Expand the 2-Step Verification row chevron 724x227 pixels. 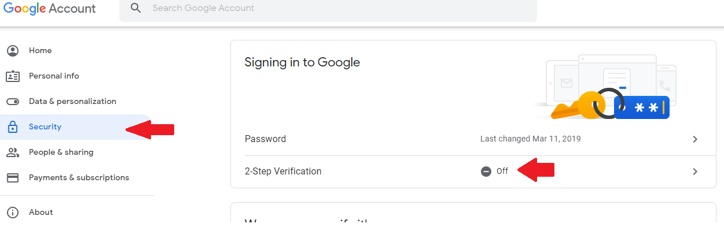[x=695, y=172]
